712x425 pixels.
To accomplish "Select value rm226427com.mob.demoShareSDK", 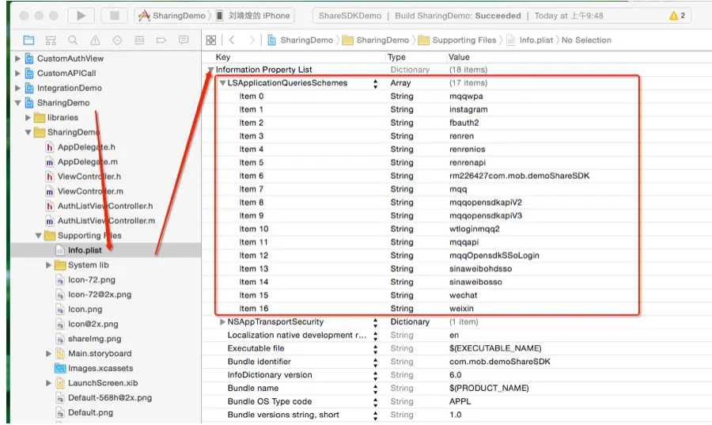I will click(x=519, y=176).
